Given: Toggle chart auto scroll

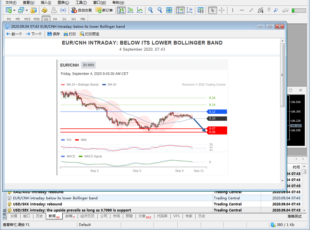Looking at the screenshot, I should [x=180, y=10].
